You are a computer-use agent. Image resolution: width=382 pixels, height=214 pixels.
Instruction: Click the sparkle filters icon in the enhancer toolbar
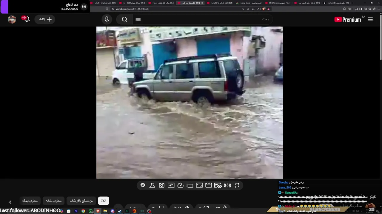pyautogui.click(x=171, y=185)
